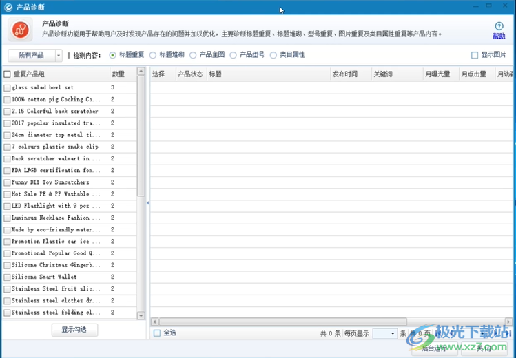Image resolution: width=516 pixels, height=358 pixels.
Task: Tick the 全选 select-all checkbox
Action: click(x=157, y=333)
